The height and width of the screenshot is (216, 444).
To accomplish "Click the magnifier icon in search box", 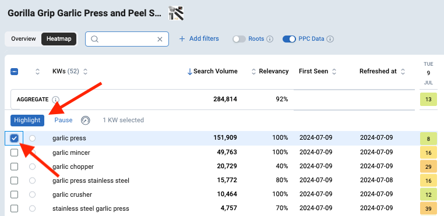I will [94, 39].
